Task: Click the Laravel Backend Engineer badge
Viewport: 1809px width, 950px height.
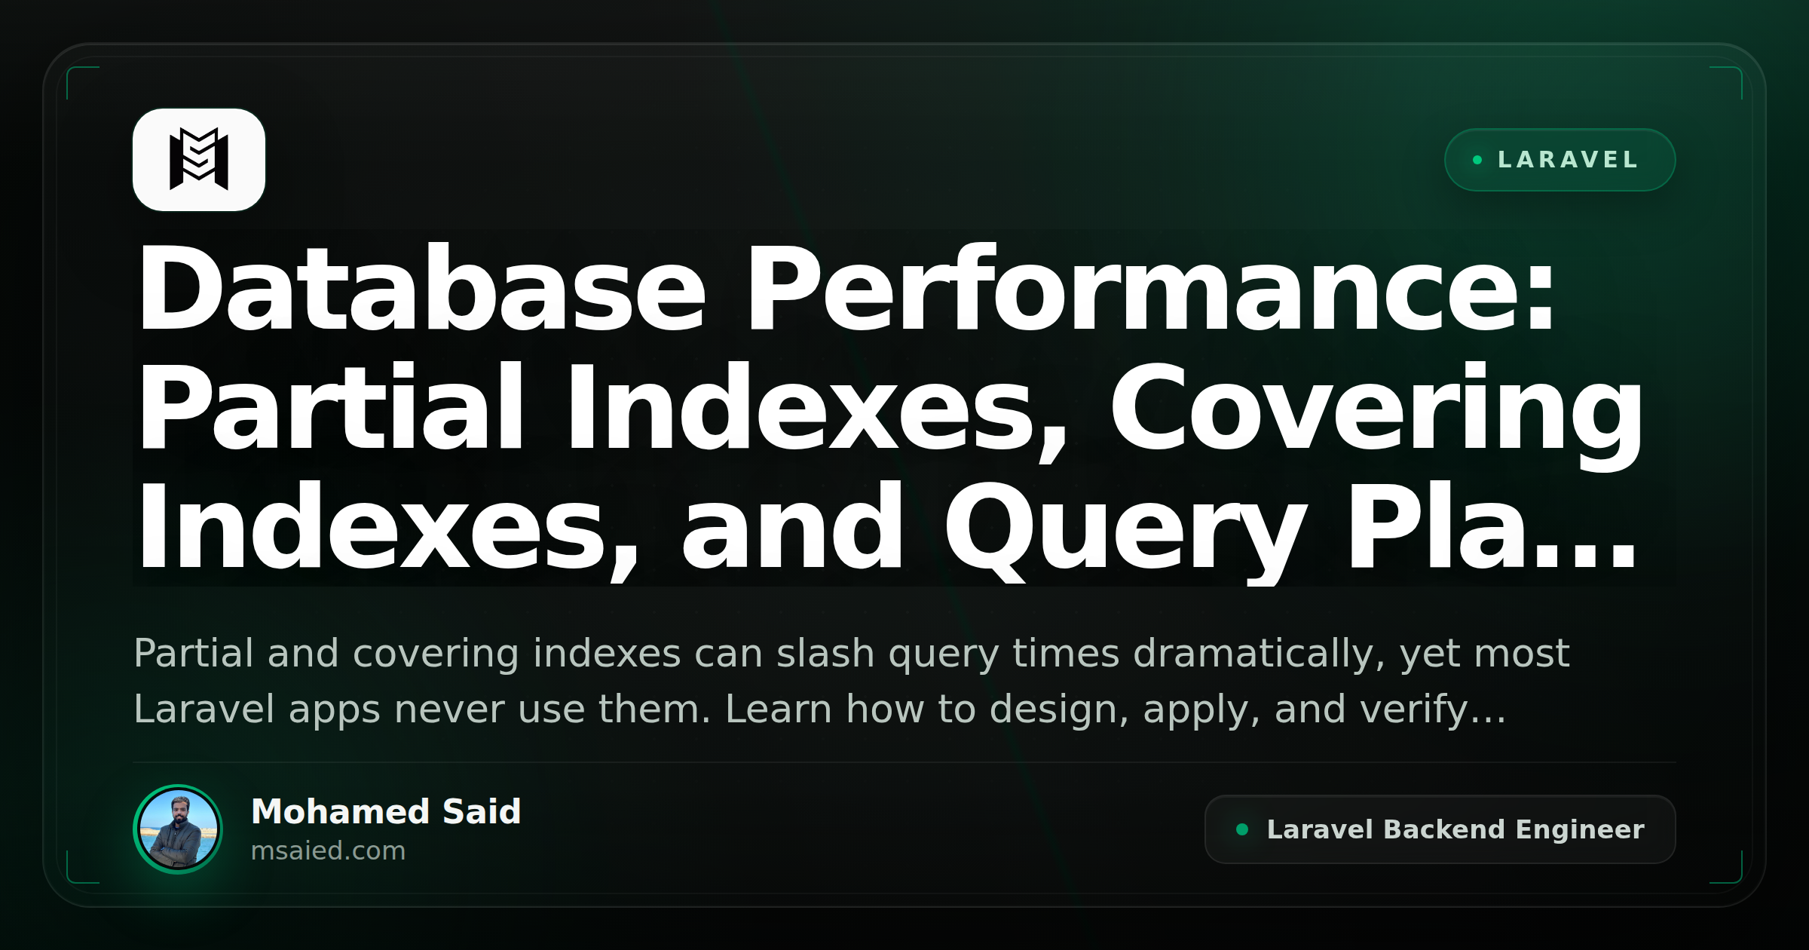Action: [1440, 829]
